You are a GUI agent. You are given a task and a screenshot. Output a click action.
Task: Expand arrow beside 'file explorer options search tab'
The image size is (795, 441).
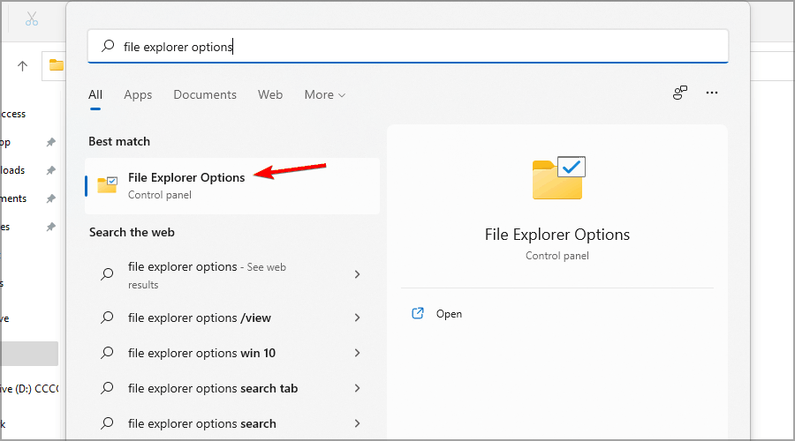(x=358, y=388)
